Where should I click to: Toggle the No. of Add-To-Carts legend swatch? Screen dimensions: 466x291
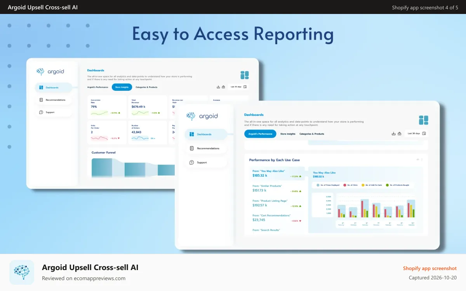pos(363,185)
